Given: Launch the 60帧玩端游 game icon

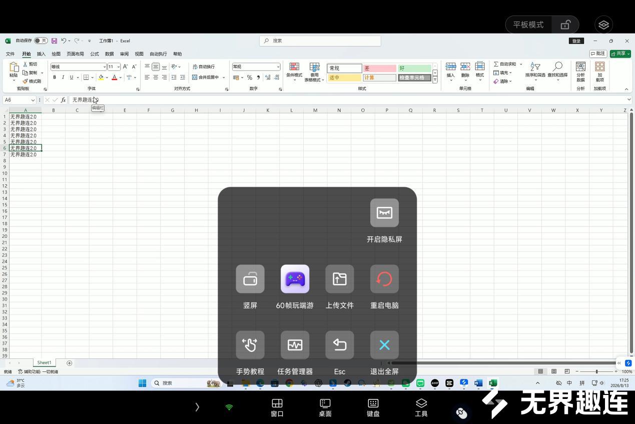Looking at the screenshot, I should pyautogui.click(x=295, y=279).
